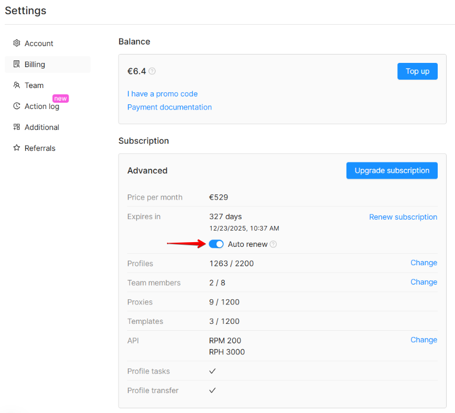Screen dimensions: 455x413
Task: Go to the Team settings section
Action: point(34,85)
